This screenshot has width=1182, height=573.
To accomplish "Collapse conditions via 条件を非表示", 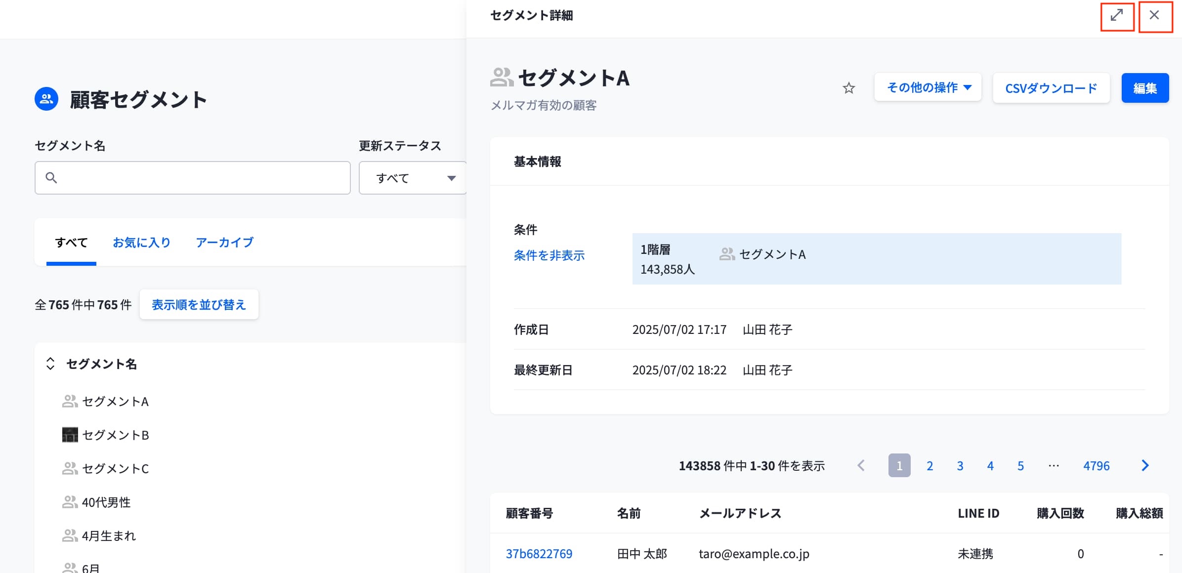I will pyautogui.click(x=549, y=255).
